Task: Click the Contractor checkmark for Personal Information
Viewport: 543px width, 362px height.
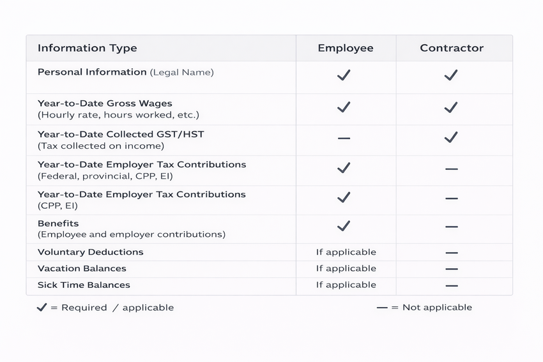Action: [451, 75]
